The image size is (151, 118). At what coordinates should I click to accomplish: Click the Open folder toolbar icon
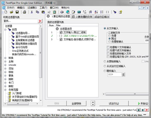12,12
